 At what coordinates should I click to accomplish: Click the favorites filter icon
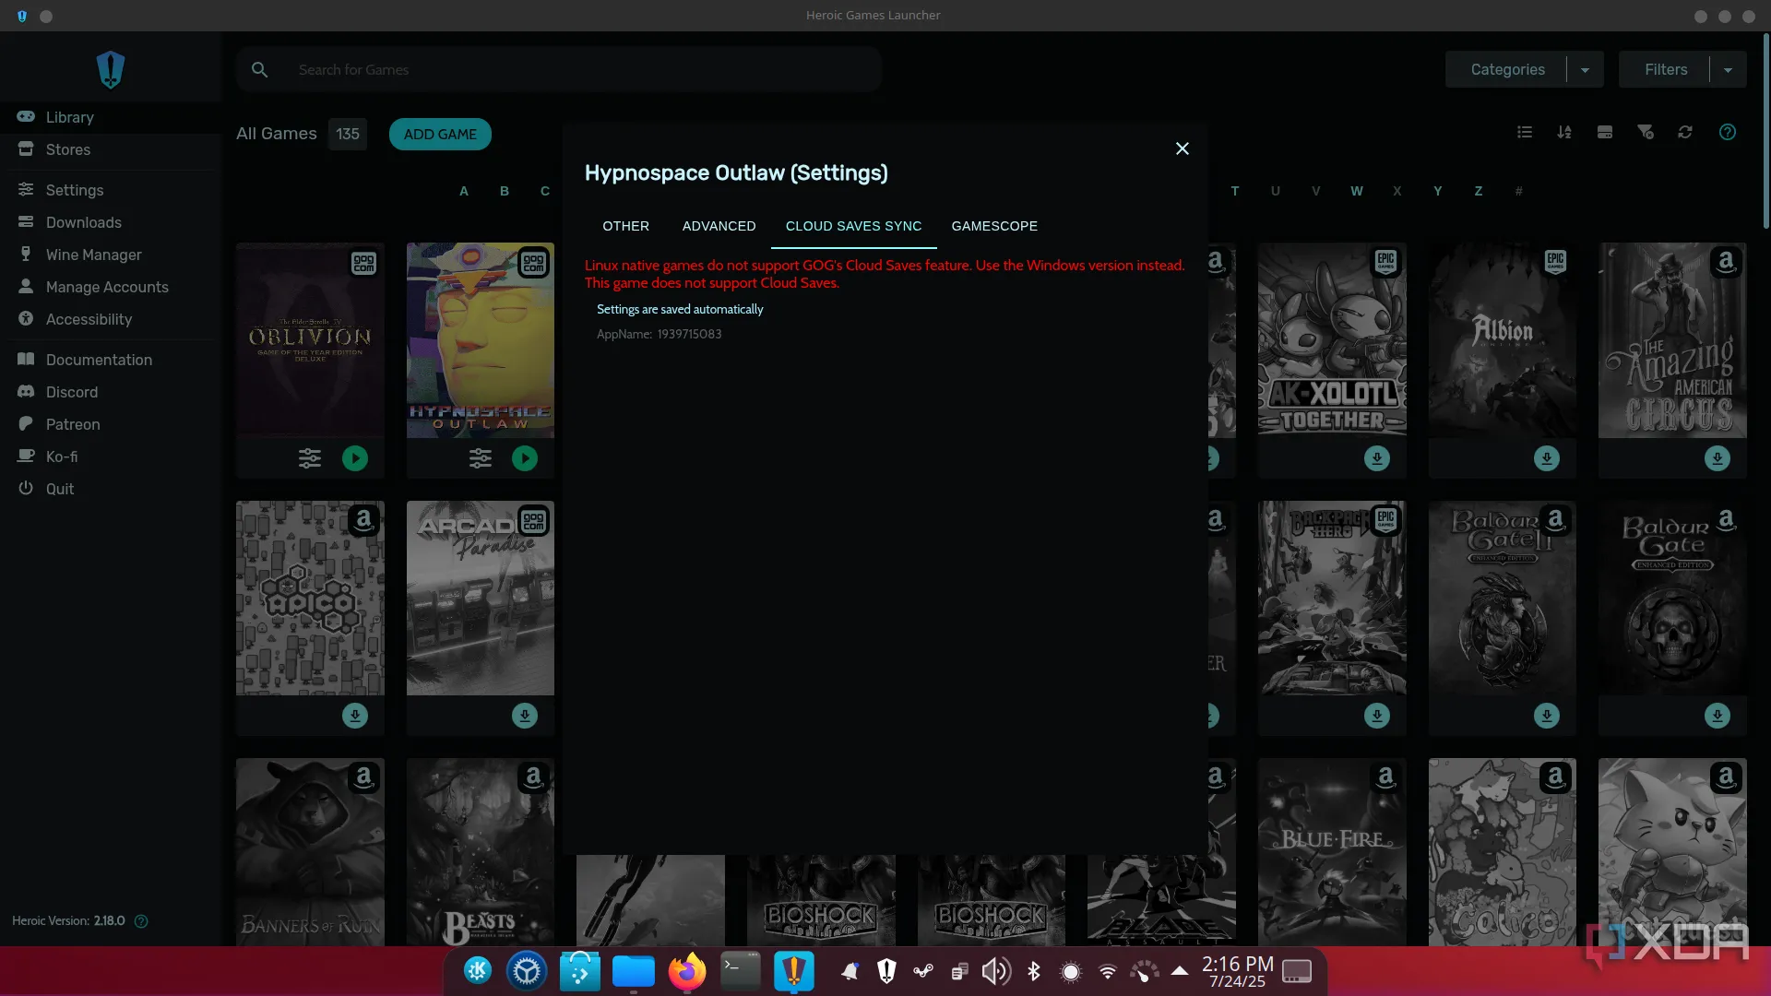pos(1645,133)
